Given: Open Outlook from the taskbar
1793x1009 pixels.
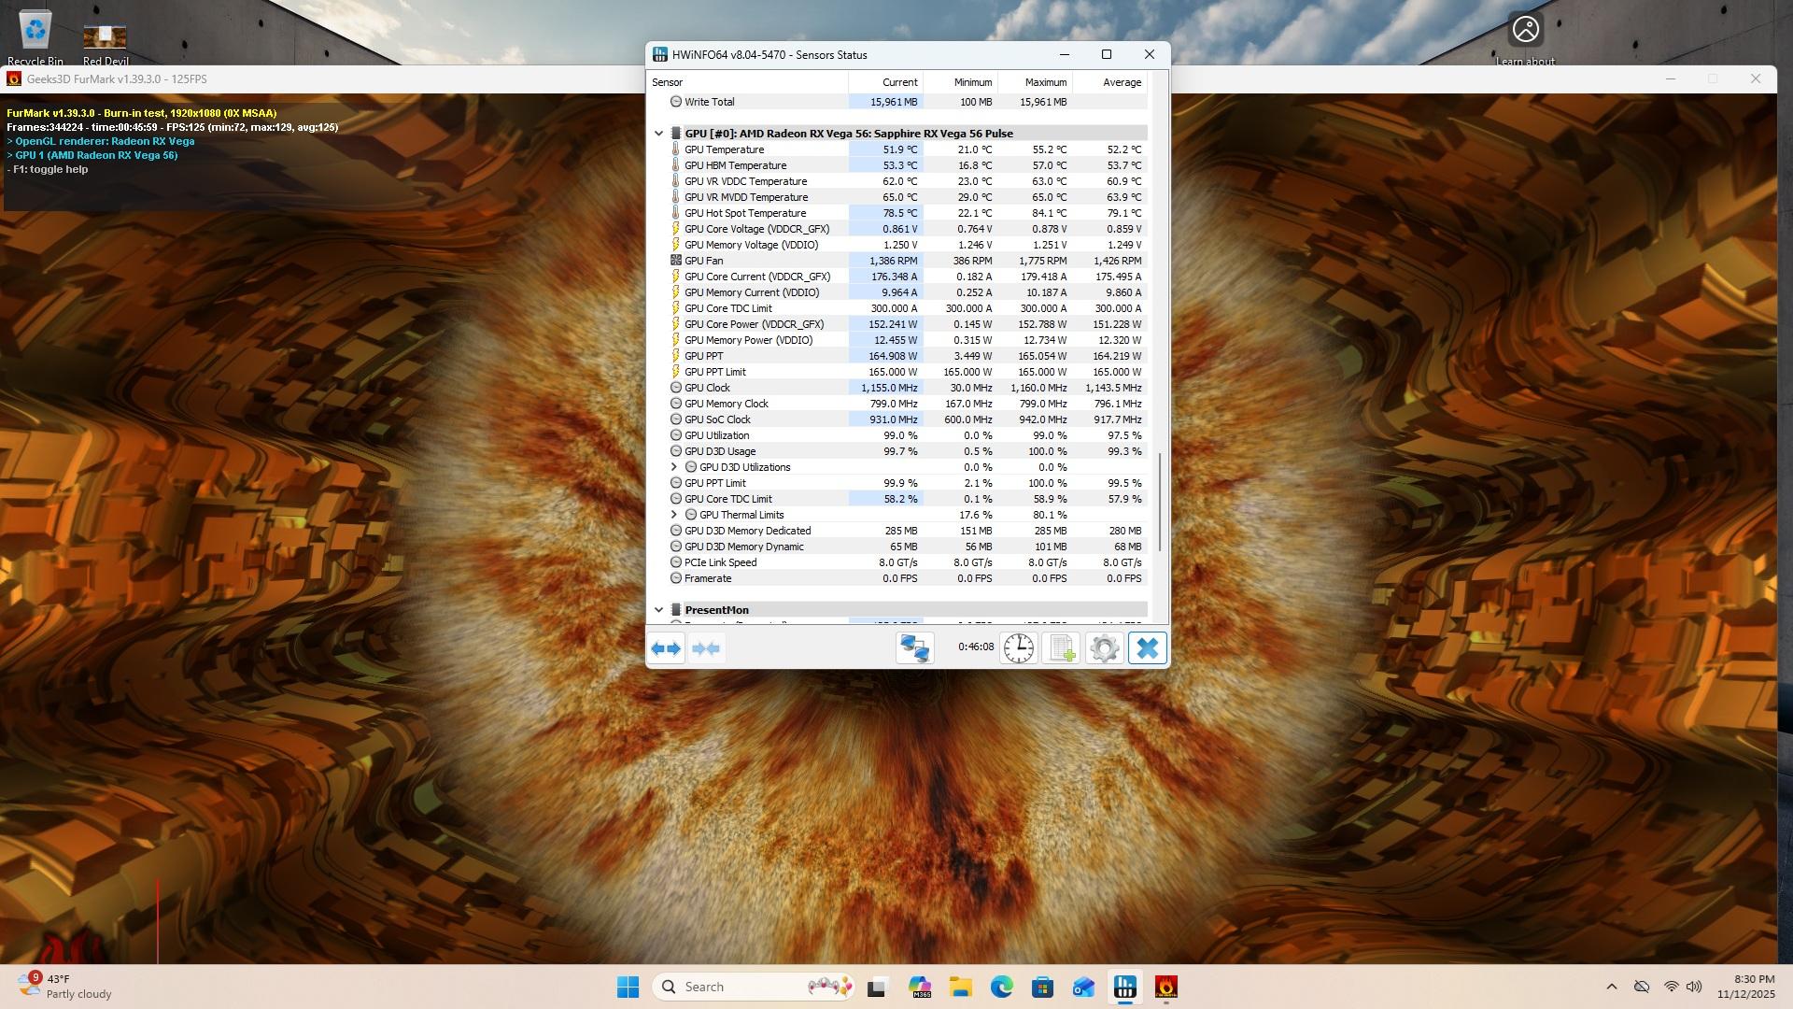Looking at the screenshot, I should pos(1084,987).
